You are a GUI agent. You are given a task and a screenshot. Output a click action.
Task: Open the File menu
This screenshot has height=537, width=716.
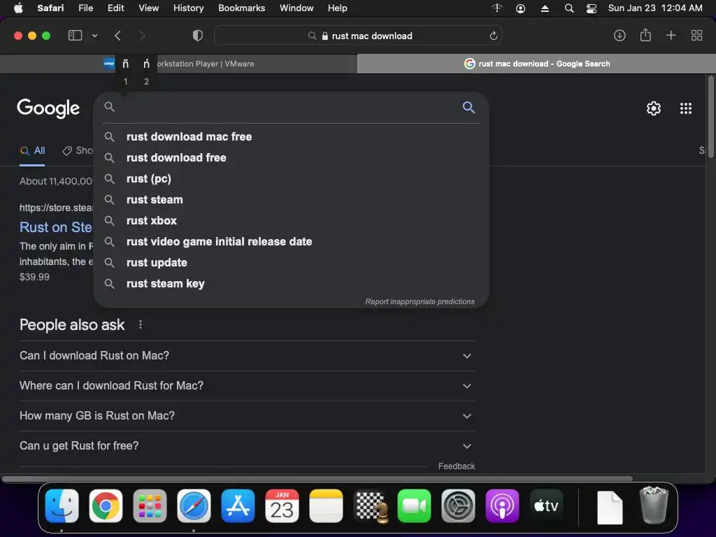click(x=85, y=8)
